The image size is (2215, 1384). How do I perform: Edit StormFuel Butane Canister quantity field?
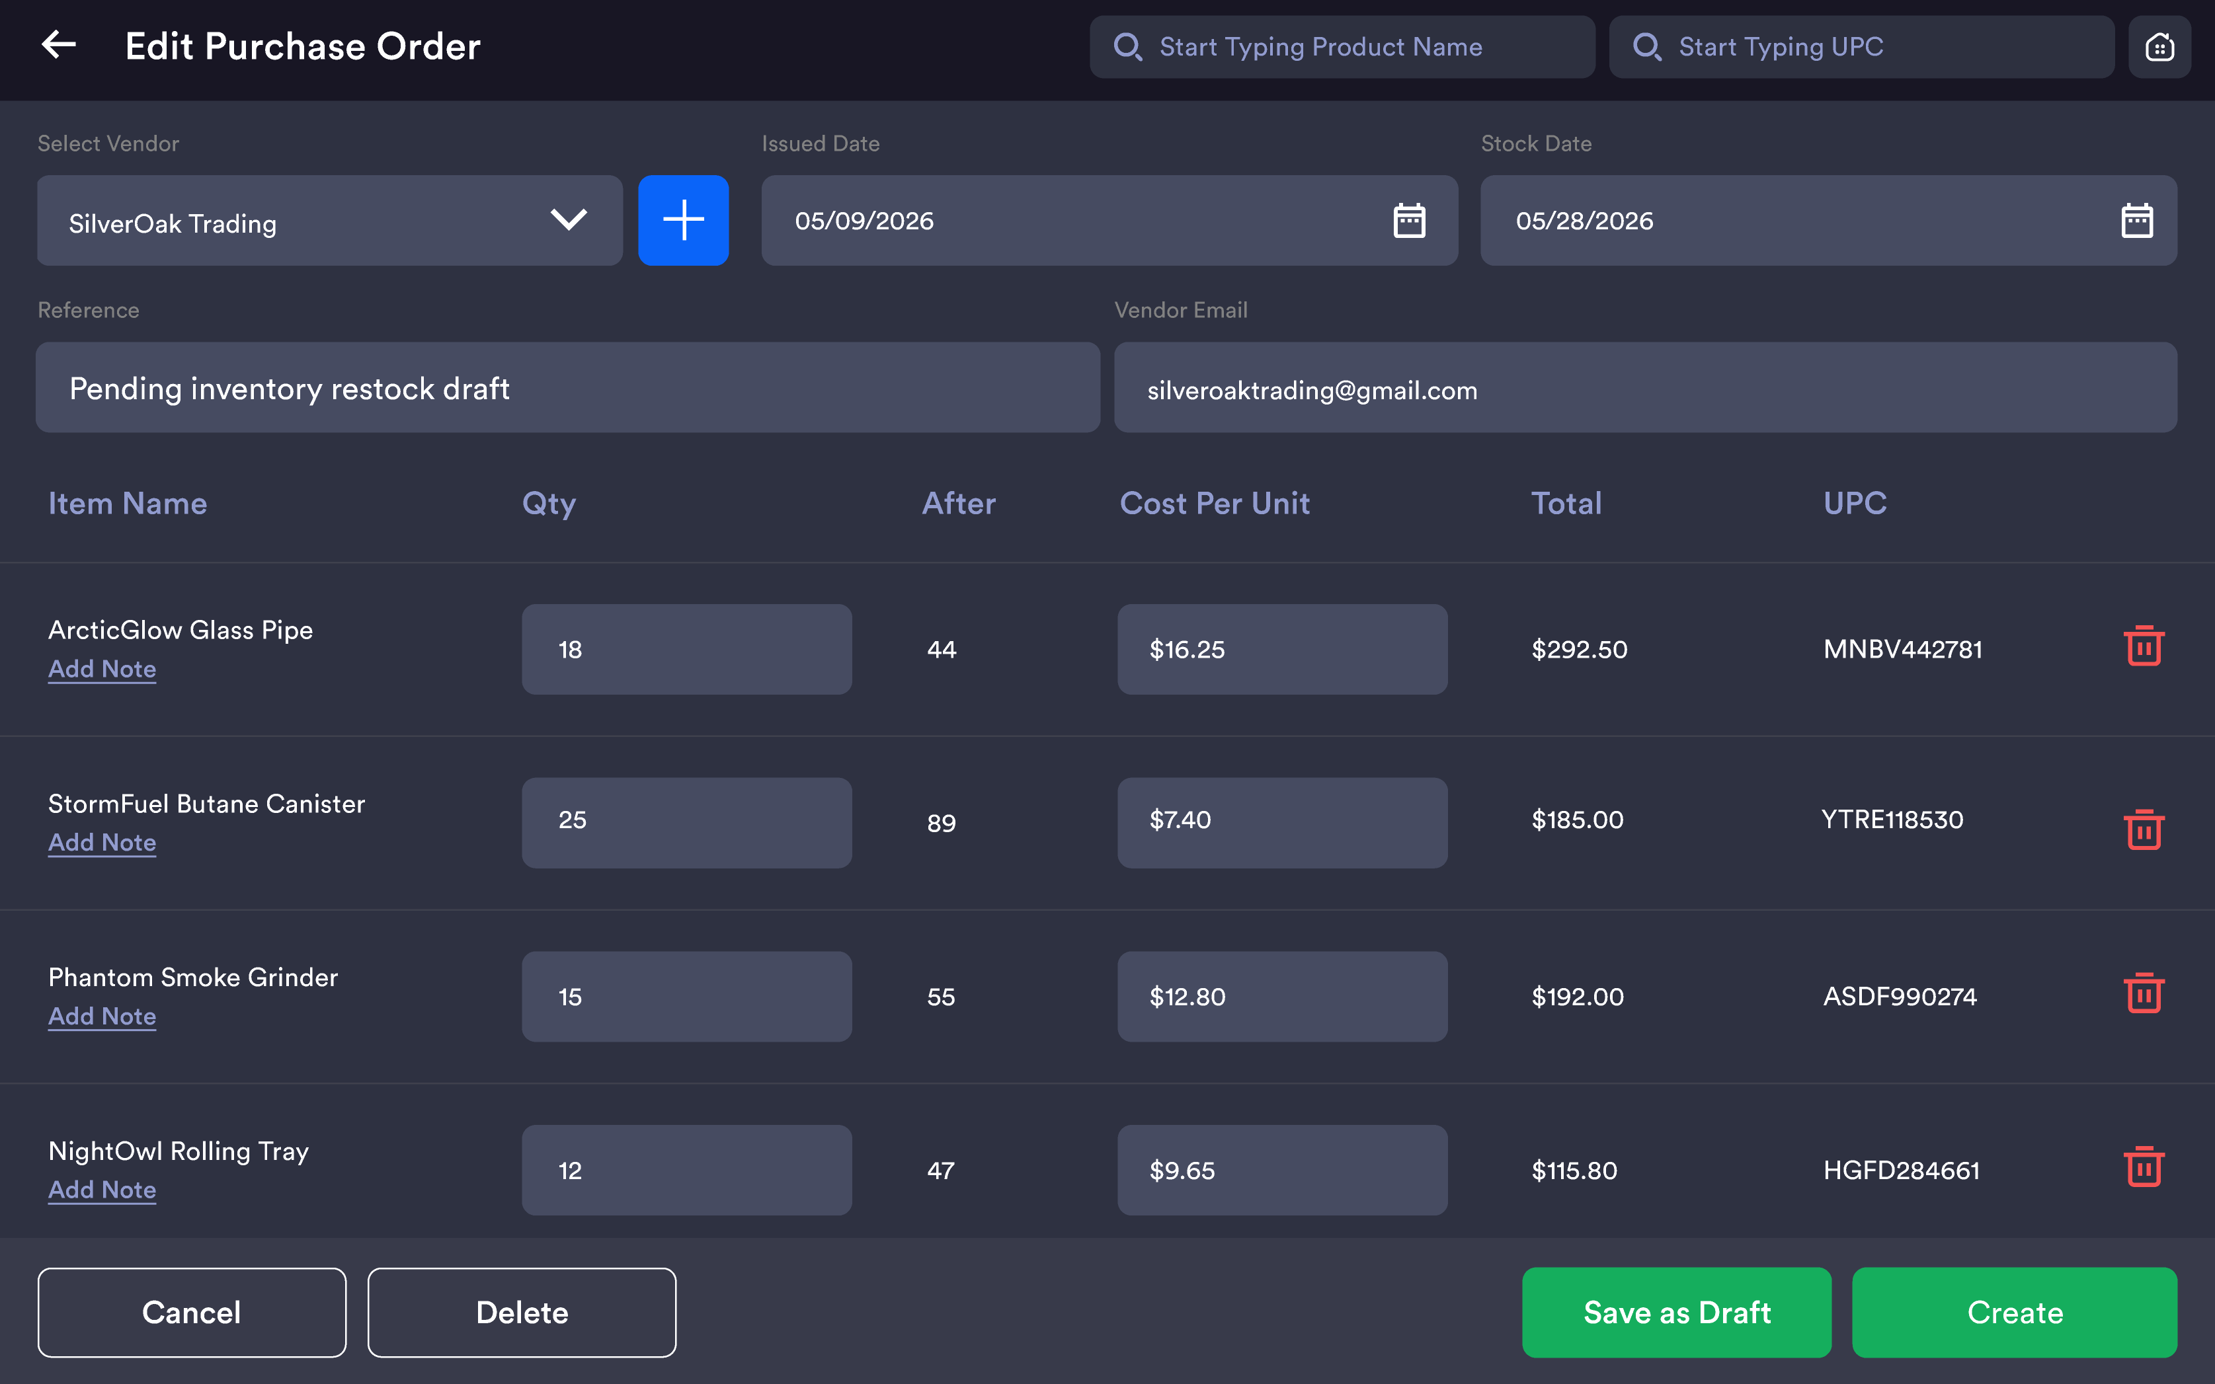[x=687, y=822]
